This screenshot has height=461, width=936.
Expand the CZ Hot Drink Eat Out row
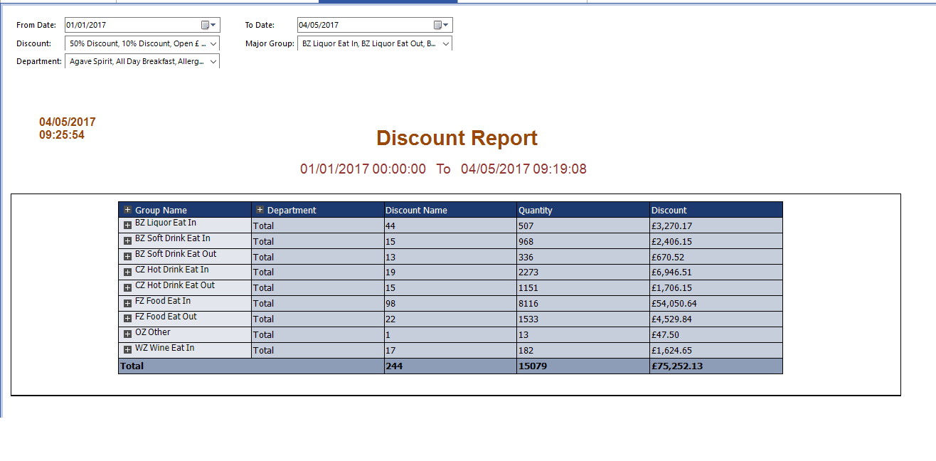tap(127, 287)
